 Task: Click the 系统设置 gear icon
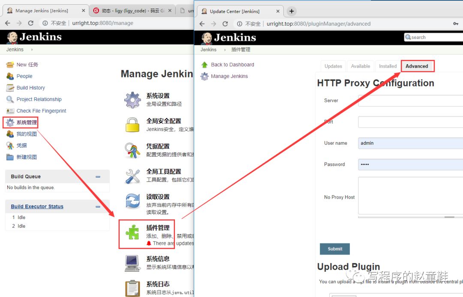132,100
